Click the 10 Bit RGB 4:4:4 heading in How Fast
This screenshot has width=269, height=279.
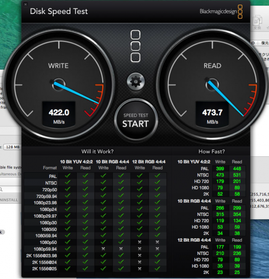[x=194, y=201]
